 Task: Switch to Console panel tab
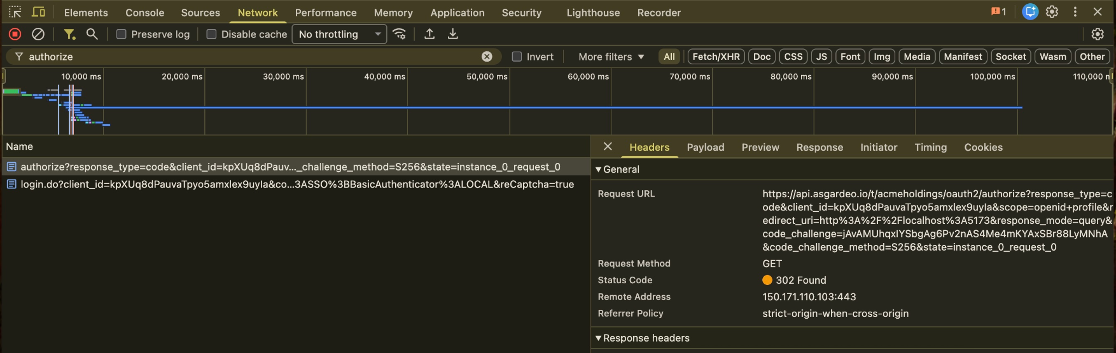point(145,13)
